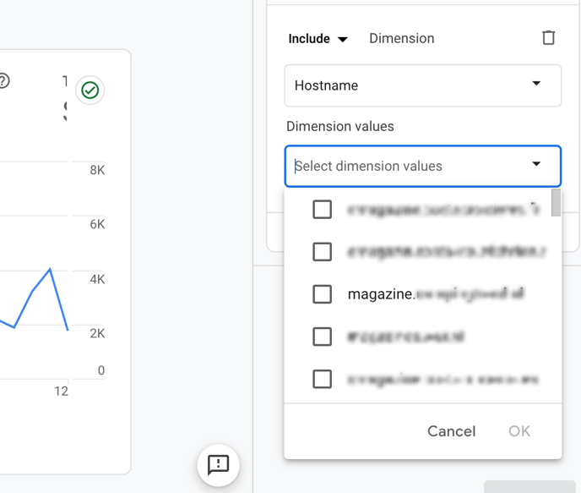Viewport: 581px width, 493px height.
Task: Delete the condition using the trash icon
Action: click(548, 38)
